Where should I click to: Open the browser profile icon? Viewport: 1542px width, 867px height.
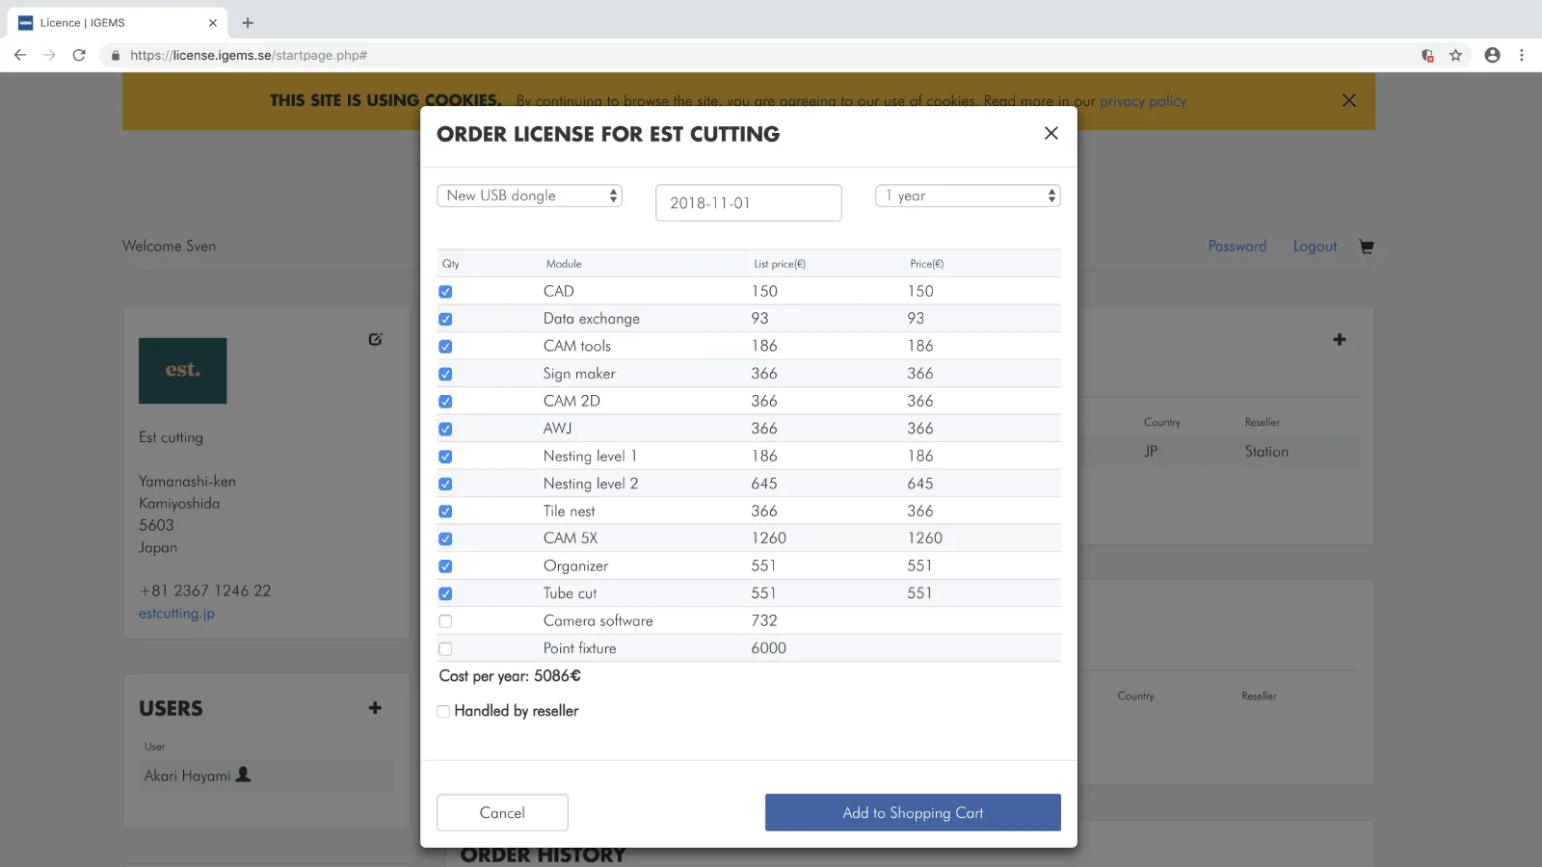click(1492, 55)
